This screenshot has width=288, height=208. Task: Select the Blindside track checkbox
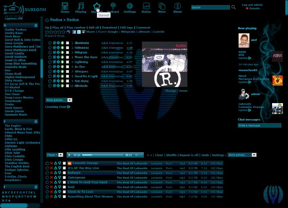67,86
